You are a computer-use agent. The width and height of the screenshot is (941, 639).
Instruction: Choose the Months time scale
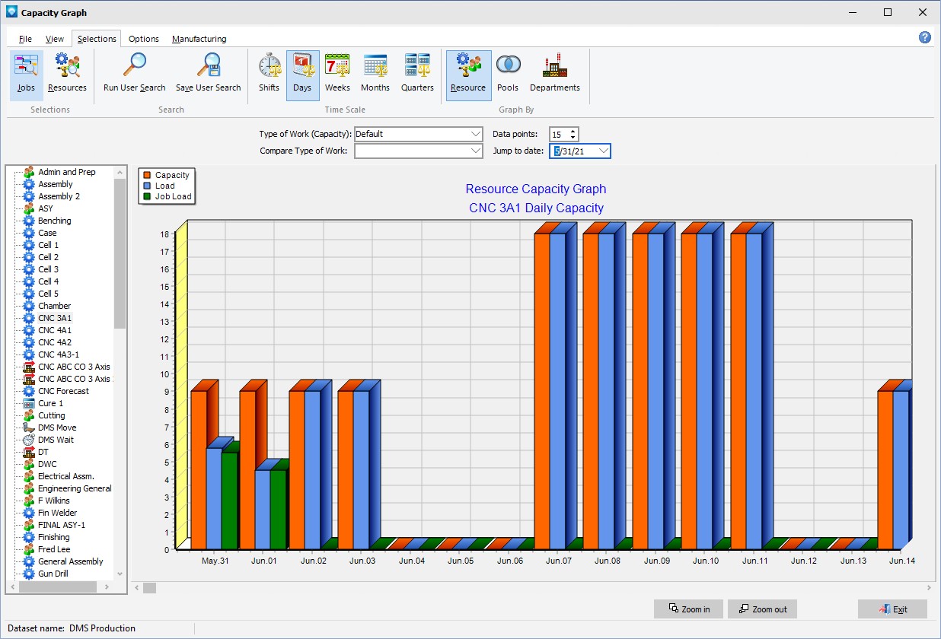point(375,75)
